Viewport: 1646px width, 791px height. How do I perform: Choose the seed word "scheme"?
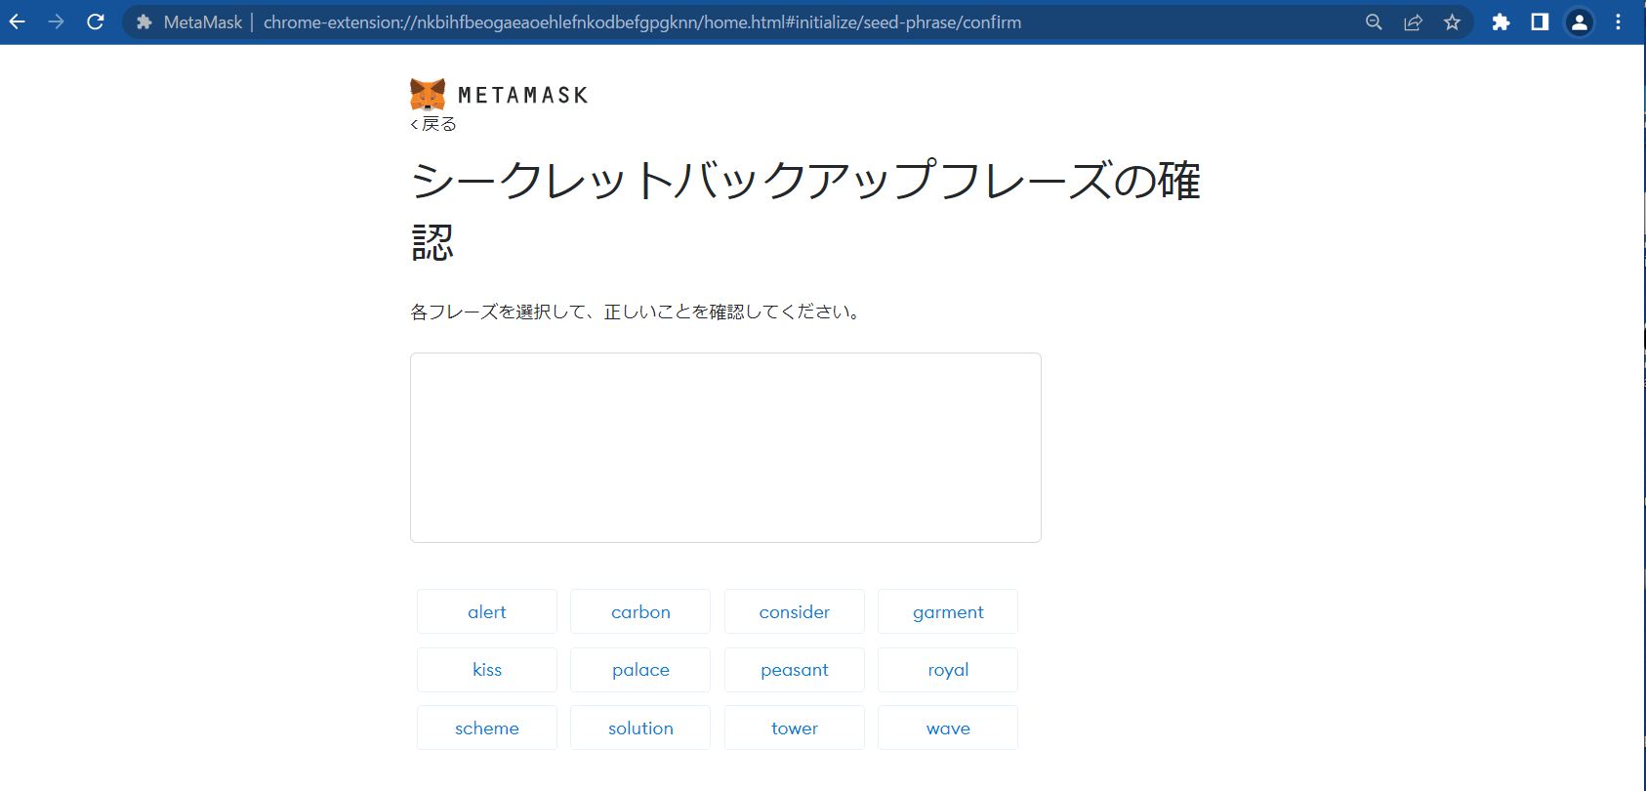[487, 728]
